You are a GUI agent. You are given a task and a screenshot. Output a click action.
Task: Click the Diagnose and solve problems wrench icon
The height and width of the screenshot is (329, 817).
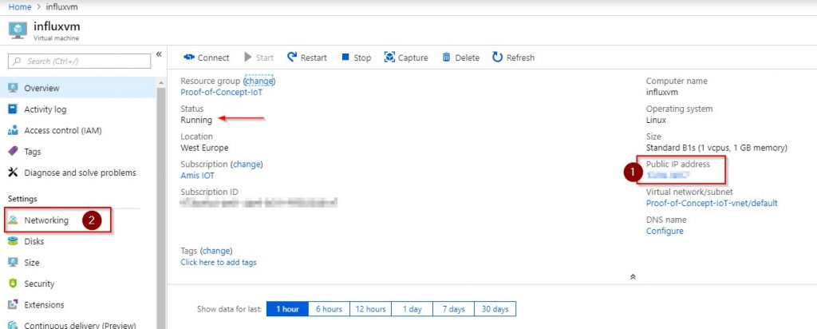coord(13,172)
